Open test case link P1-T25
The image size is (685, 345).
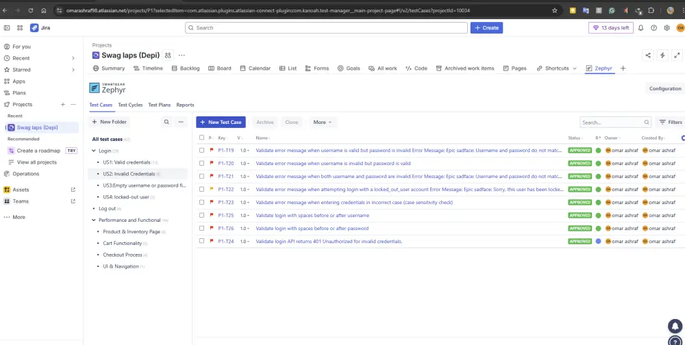click(x=226, y=216)
